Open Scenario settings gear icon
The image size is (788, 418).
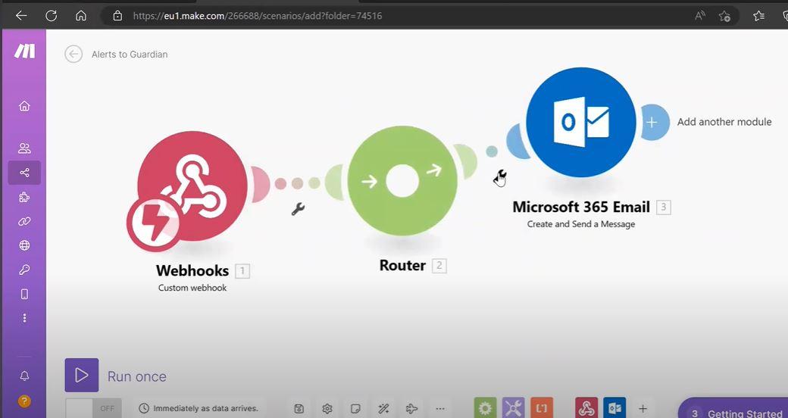point(327,408)
